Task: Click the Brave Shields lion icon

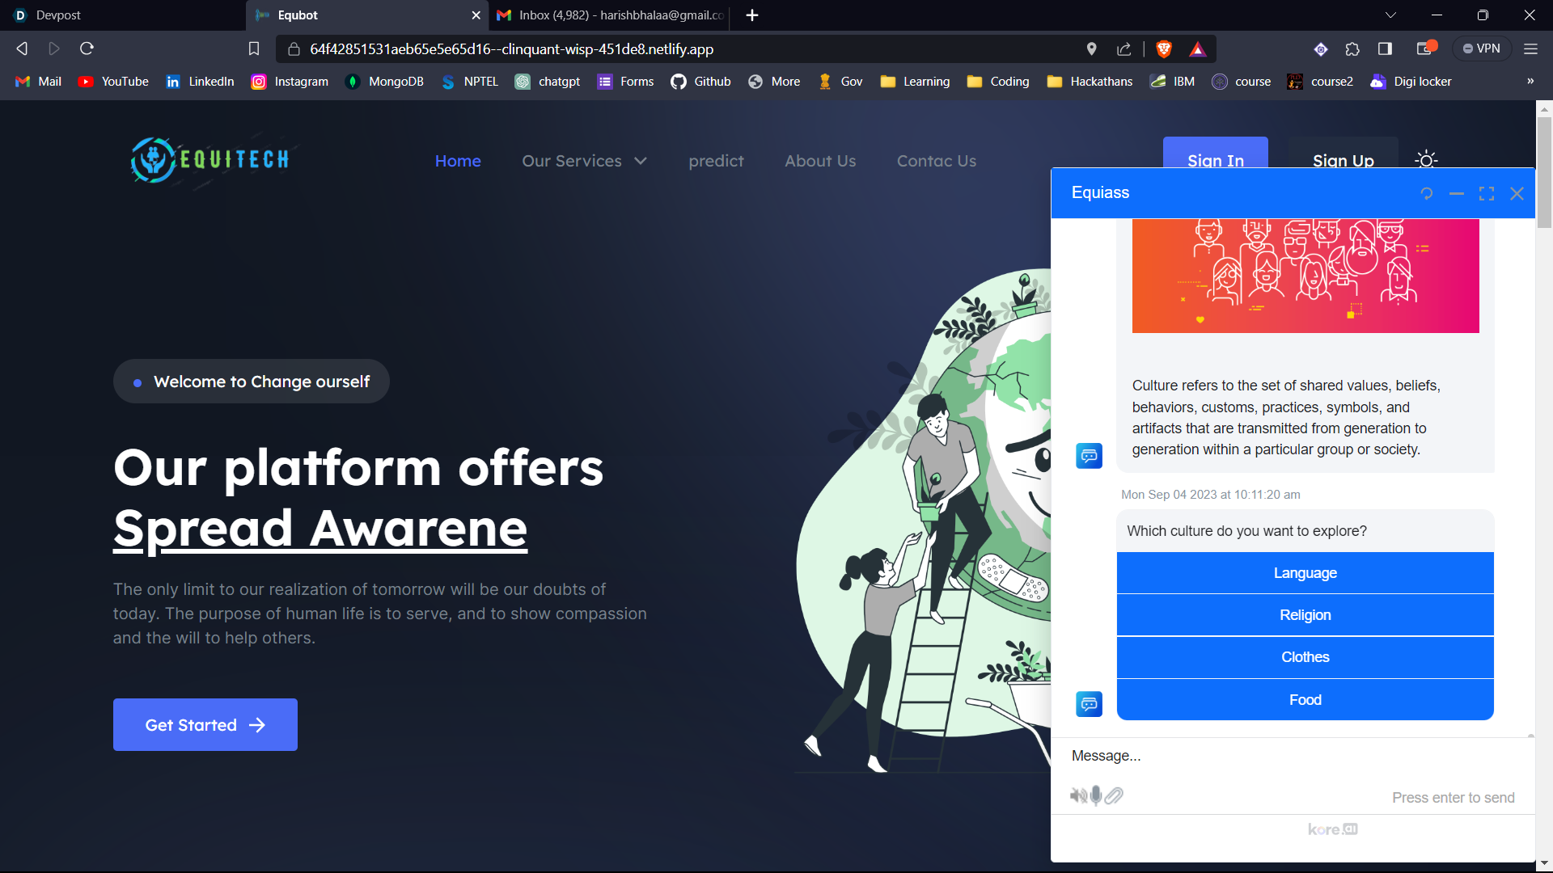Action: tap(1164, 49)
